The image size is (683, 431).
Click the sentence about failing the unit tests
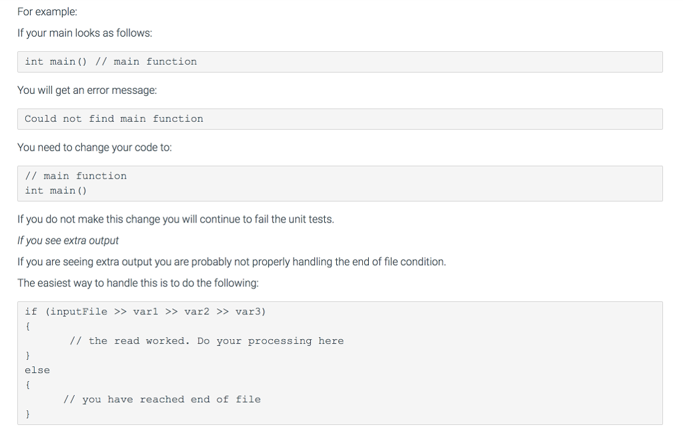point(175,219)
